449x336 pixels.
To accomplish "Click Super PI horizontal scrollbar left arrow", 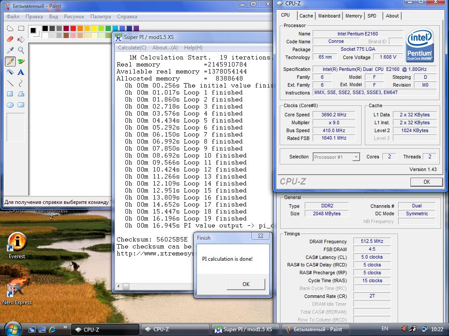I will (x=119, y=286).
